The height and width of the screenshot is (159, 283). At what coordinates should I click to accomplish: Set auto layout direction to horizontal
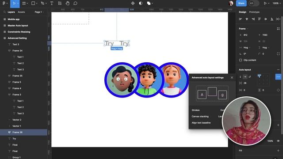[x=245, y=77]
